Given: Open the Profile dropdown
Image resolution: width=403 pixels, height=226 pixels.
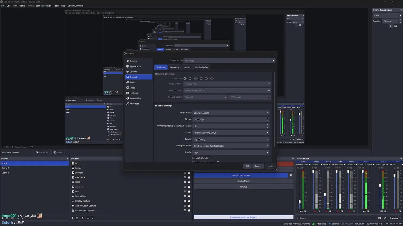Looking at the screenshot, I should pyautogui.click(x=231, y=152).
